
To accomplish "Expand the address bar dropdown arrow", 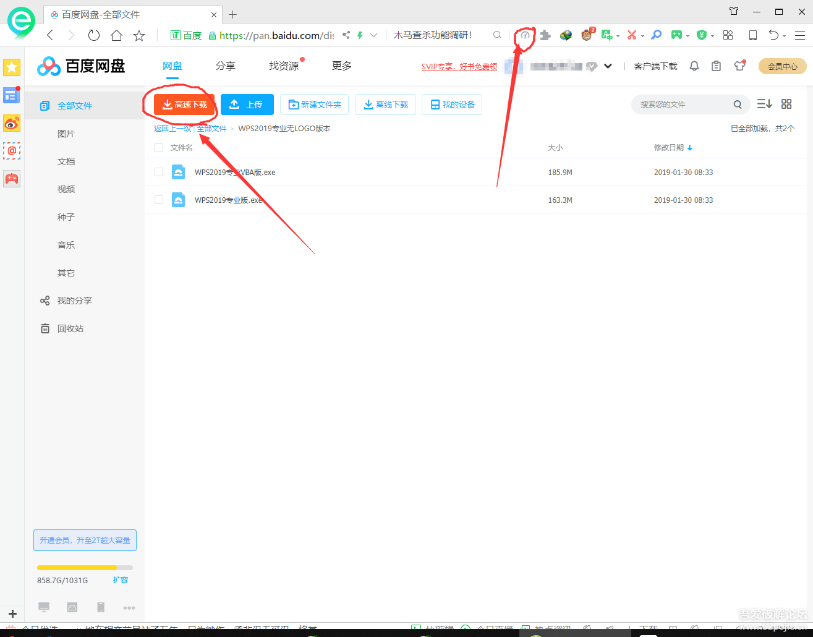I will [373, 35].
